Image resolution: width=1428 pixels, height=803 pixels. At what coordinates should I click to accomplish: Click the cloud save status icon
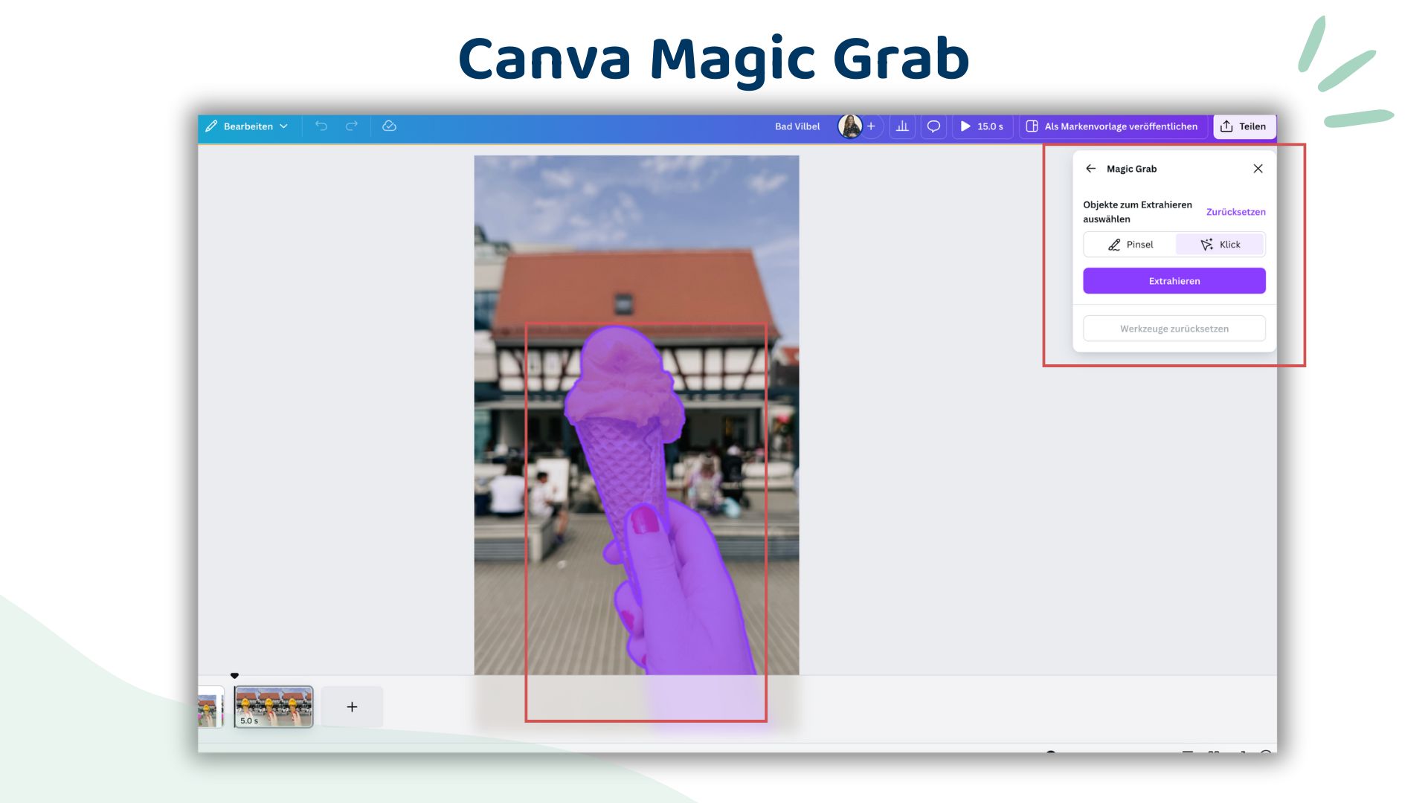(x=389, y=126)
